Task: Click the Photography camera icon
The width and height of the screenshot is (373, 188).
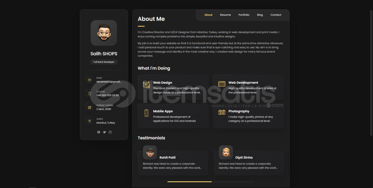Action: click(222, 112)
